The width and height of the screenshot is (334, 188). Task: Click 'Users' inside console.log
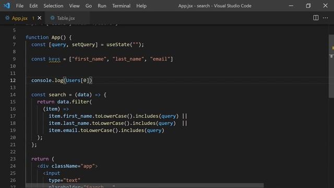(x=73, y=80)
